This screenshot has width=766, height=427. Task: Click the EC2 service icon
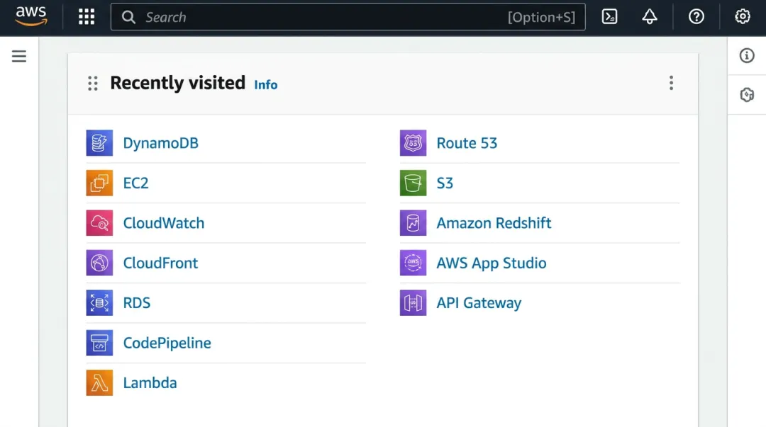99,183
